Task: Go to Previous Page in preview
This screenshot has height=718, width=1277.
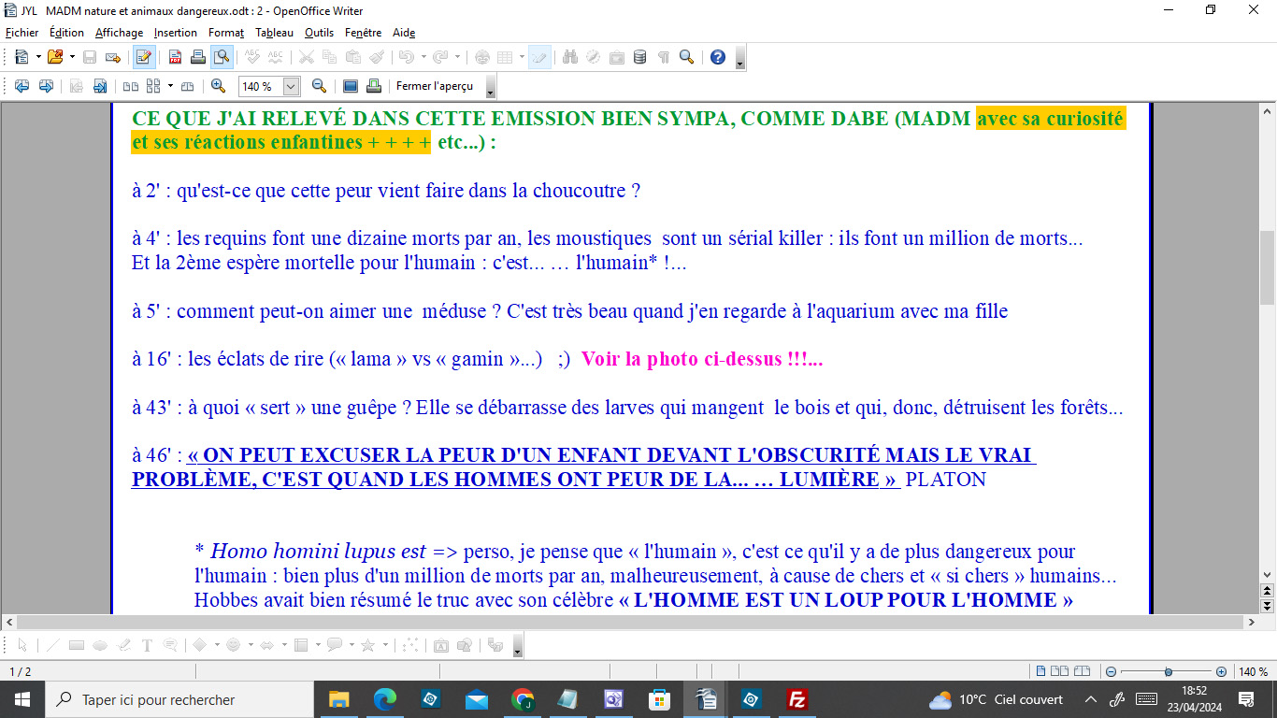Action: (22, 86)
